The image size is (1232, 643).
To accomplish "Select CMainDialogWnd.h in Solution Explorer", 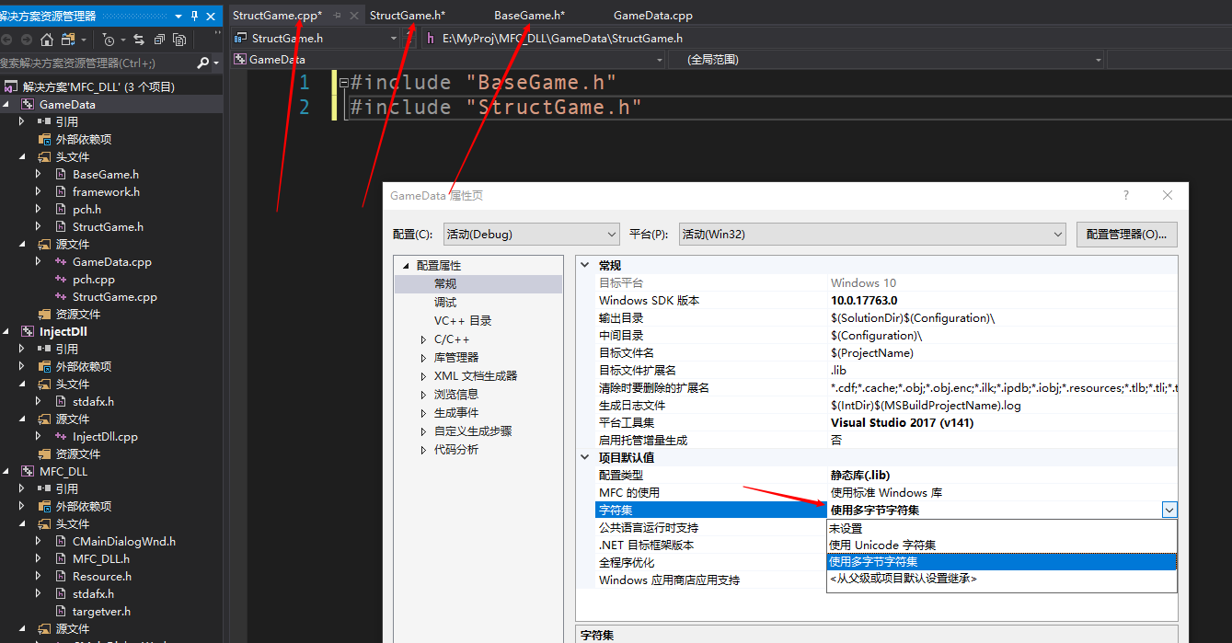I will tap(124, 541).
